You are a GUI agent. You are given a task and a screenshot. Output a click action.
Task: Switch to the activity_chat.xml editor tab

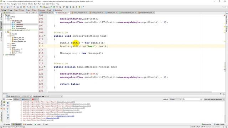tap(96, 13)
